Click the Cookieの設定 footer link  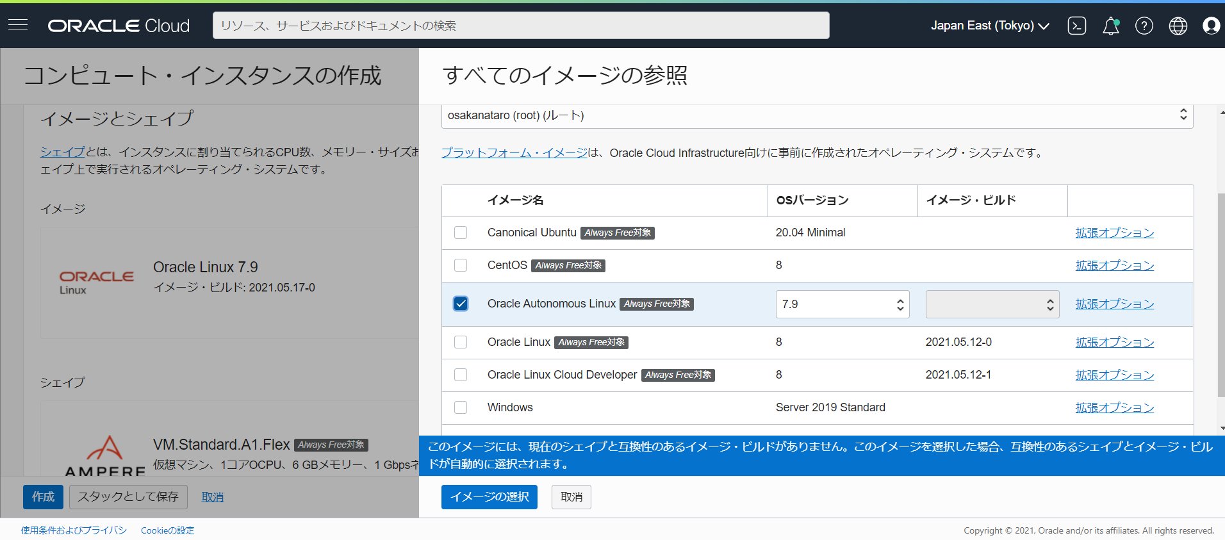[168, 530]
